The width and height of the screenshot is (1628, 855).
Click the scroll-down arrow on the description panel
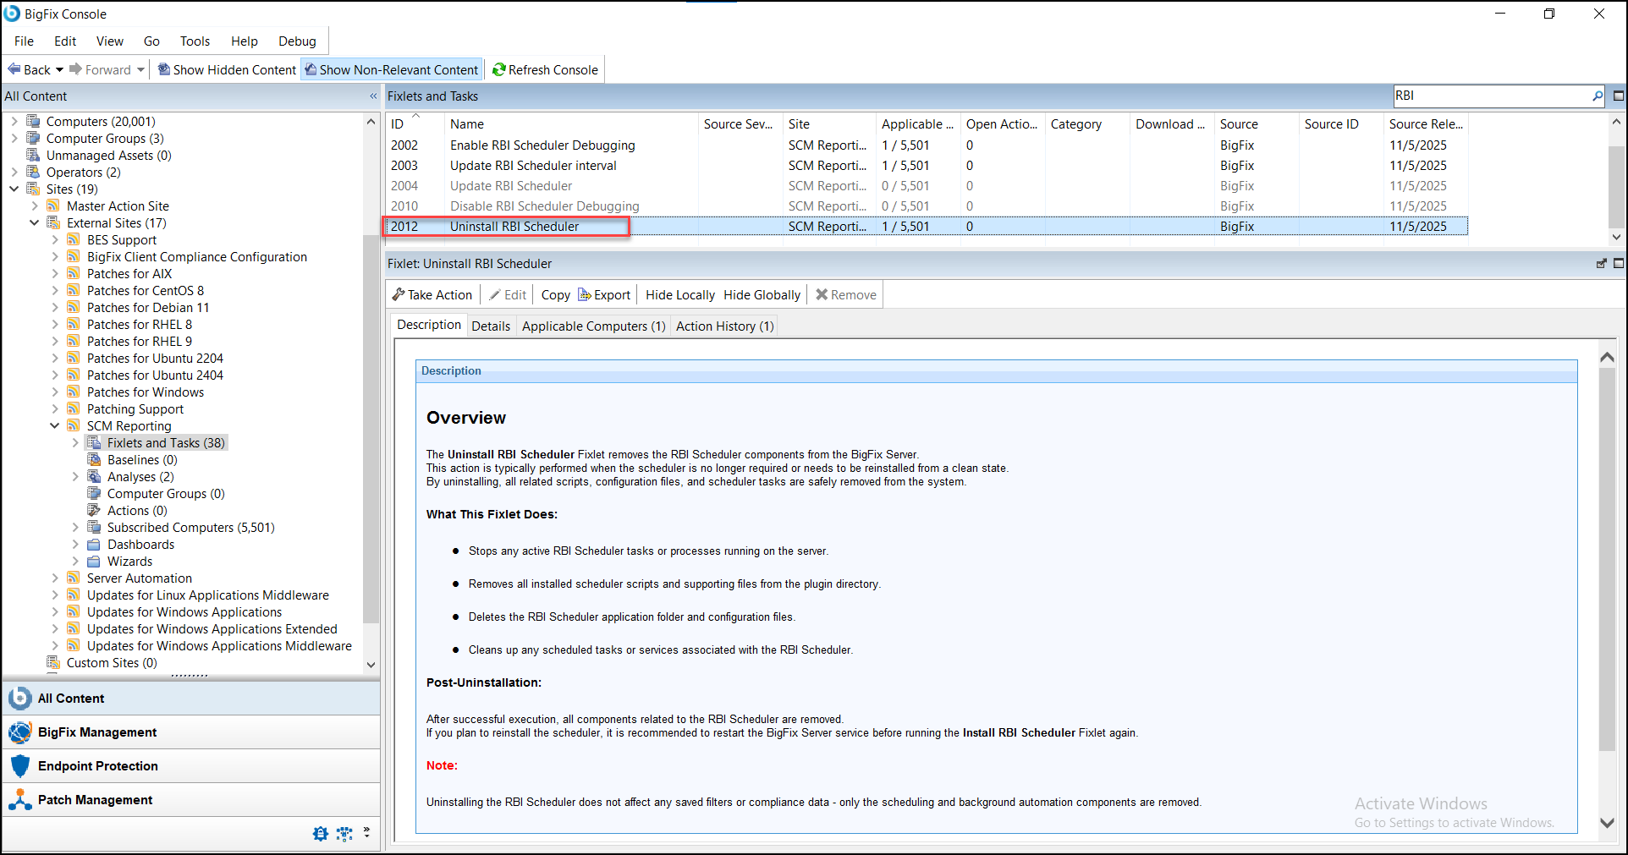click(x=1605, y=822)
